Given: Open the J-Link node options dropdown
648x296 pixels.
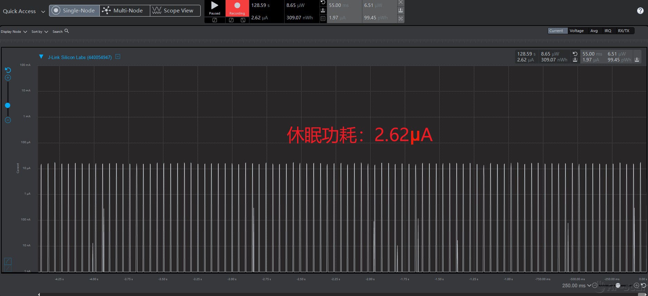Looking at the screenshot, I should click(x=118, y=56).
